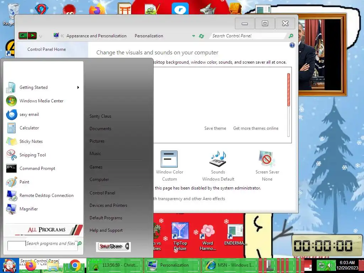Open Documents from Start menu
Viewport: 364px width, 273px height.
[100, 129]
